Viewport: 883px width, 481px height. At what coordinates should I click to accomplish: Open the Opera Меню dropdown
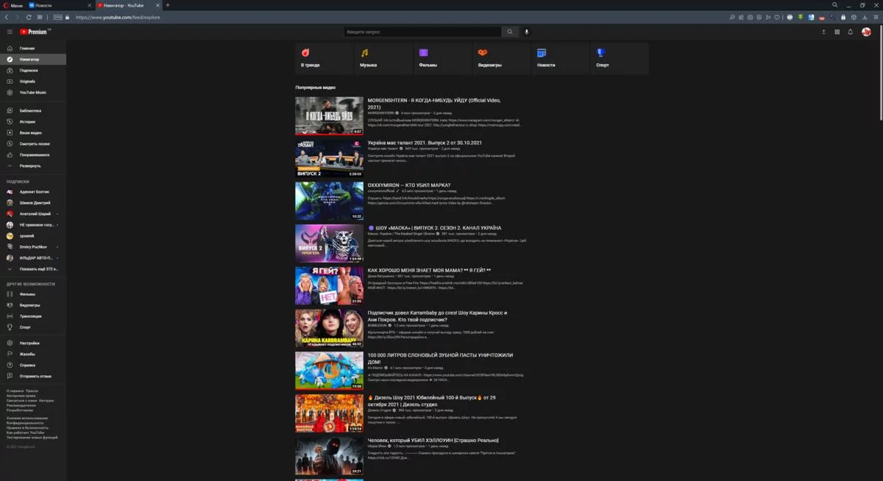(13, 5)
